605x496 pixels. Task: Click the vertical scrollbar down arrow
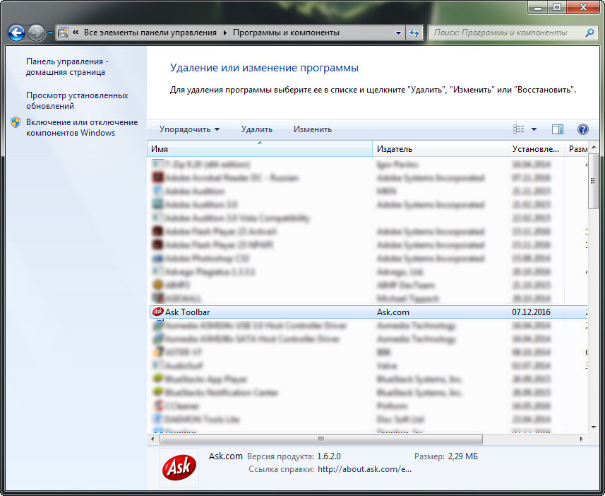[x=594, y=427]
